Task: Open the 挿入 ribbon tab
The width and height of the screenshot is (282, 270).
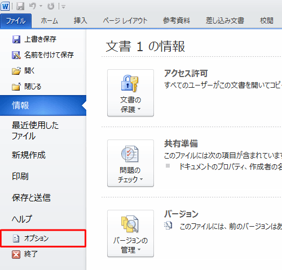Action: 81,21
